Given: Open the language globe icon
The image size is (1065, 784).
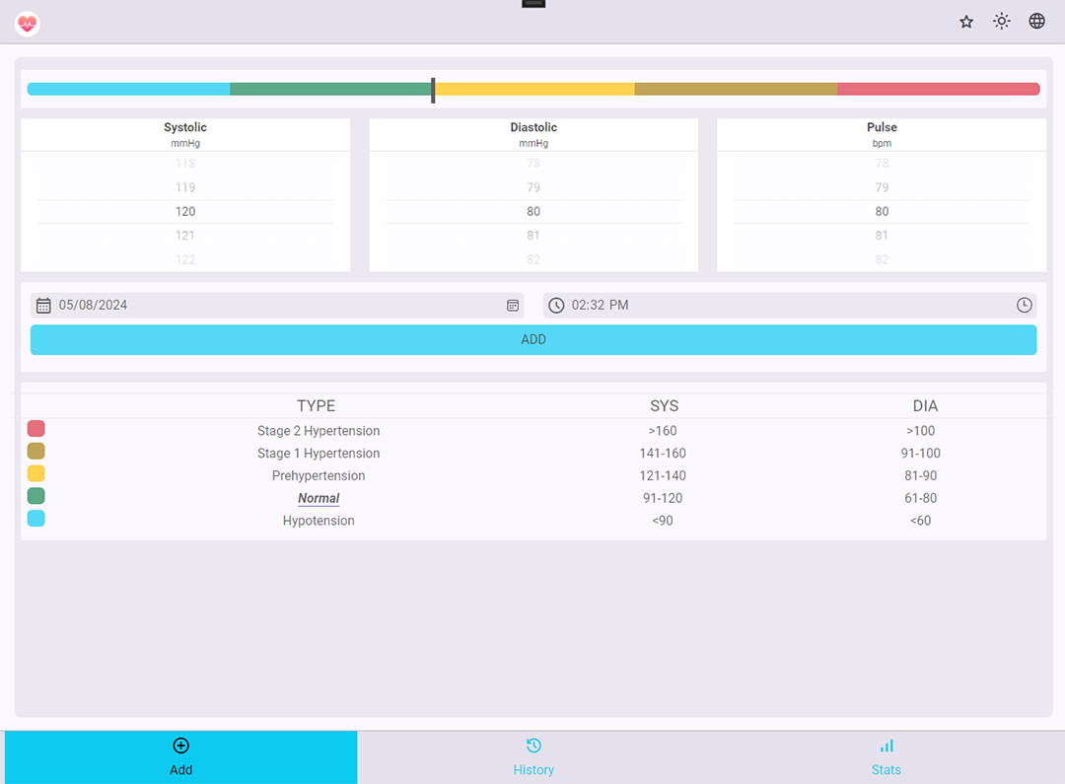Looking at the screenshot, I should [x=1037, y=22].
